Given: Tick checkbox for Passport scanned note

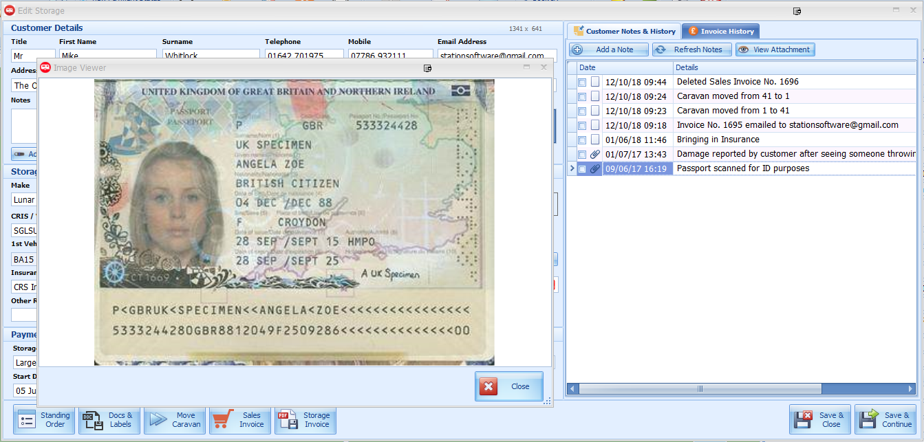Looking at the screenshot, I should click(582, 169).
